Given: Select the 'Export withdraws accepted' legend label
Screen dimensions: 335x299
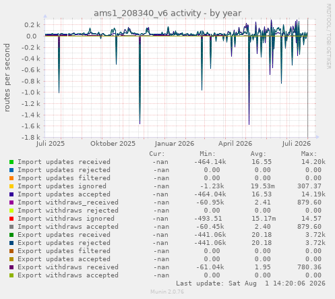Looking at the screenshot, I should [68, 275].
